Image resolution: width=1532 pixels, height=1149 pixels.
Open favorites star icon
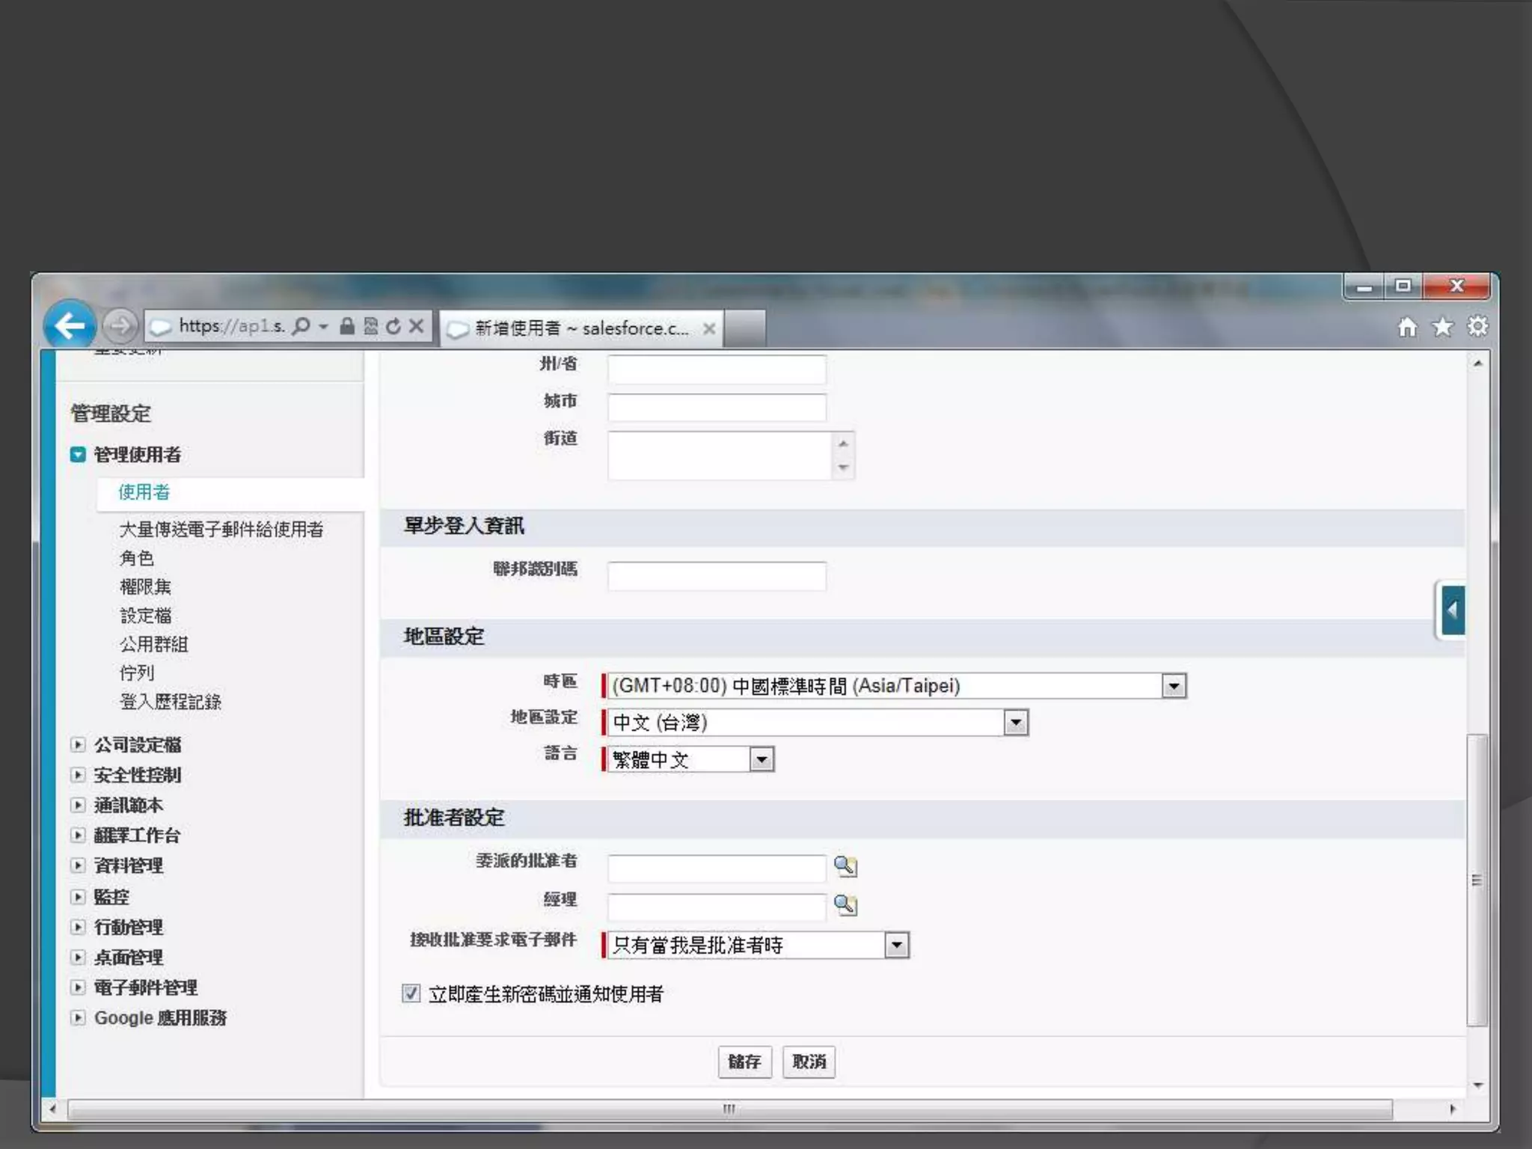point(1442,328)
